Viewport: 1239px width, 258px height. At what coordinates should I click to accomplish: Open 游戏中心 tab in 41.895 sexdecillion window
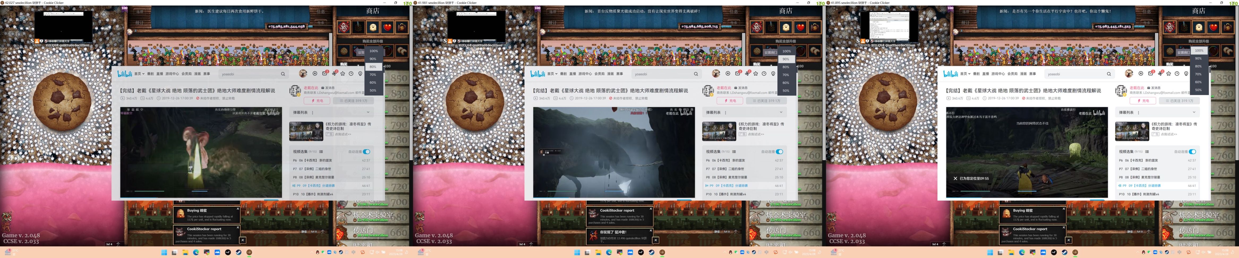click(998, 74)
